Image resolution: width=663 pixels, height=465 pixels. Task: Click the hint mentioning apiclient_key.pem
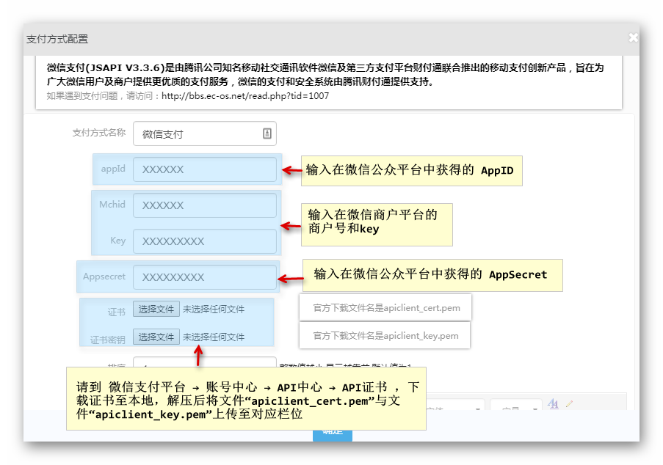385,336
